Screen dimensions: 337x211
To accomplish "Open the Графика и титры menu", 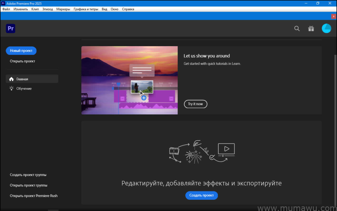I will 86,9.
